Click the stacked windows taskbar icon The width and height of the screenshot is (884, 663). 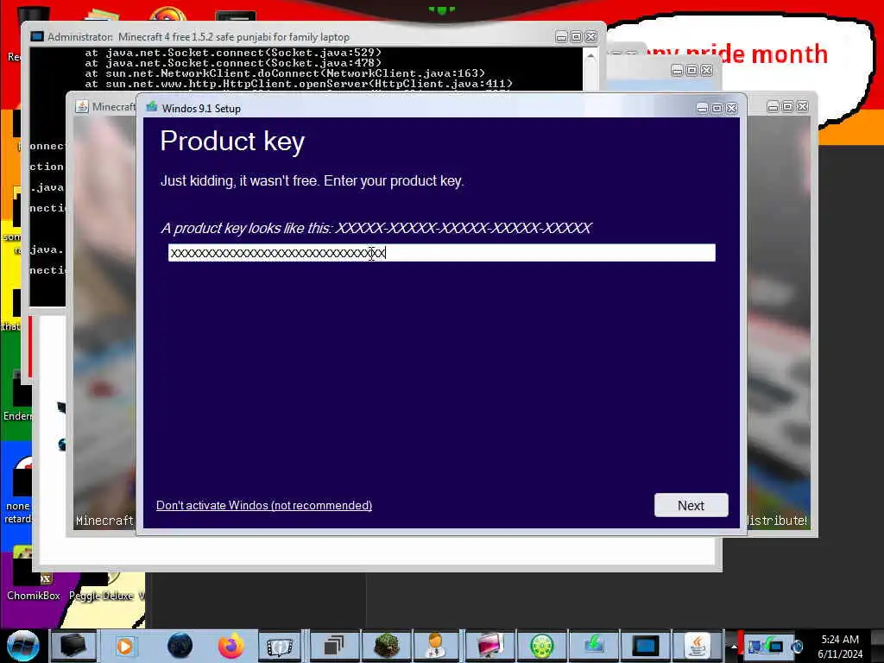[334, 646]
